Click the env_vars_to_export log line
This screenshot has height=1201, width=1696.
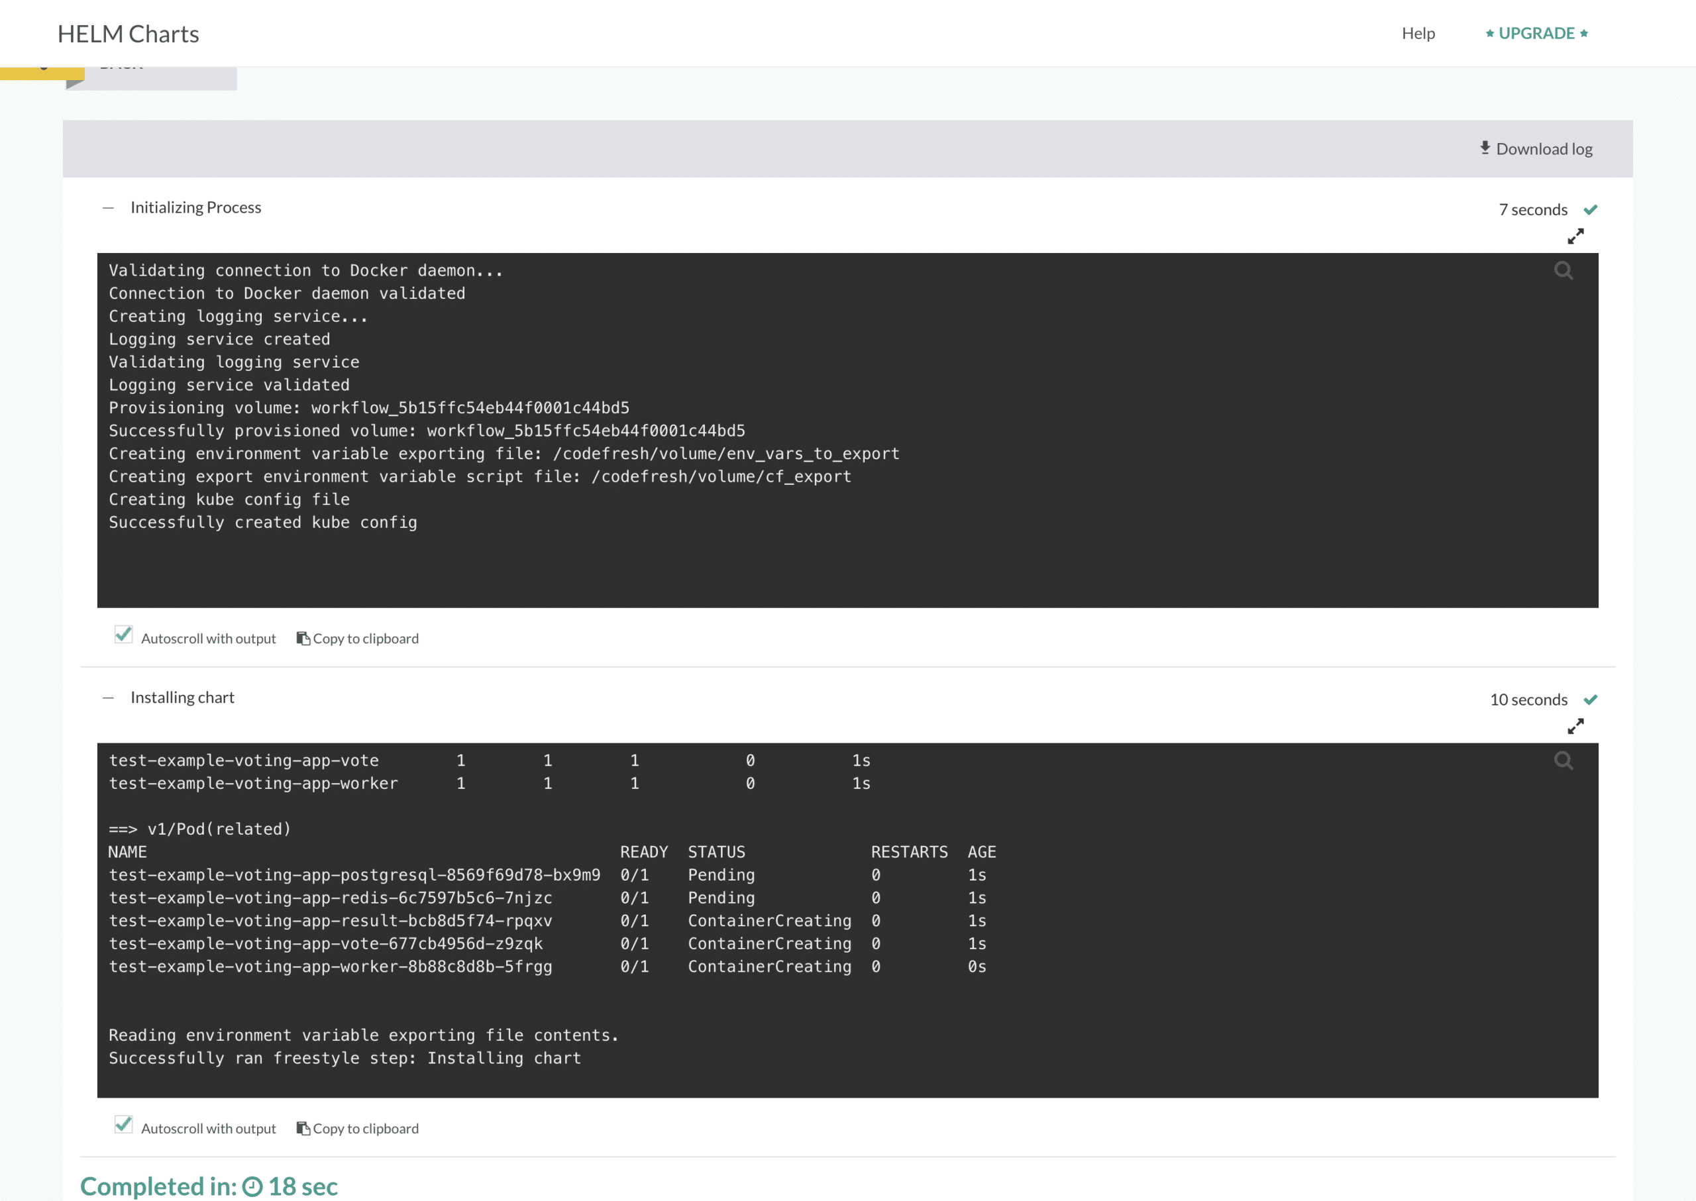pos(503,454)
